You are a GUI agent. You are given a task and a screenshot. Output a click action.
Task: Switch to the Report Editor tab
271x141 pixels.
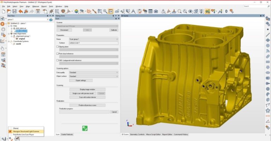(x=167, y=134)
